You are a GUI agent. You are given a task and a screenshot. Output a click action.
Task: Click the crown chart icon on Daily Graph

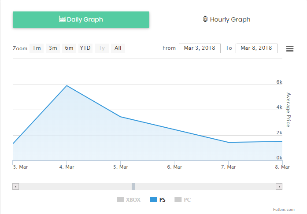tap(62, 19)
